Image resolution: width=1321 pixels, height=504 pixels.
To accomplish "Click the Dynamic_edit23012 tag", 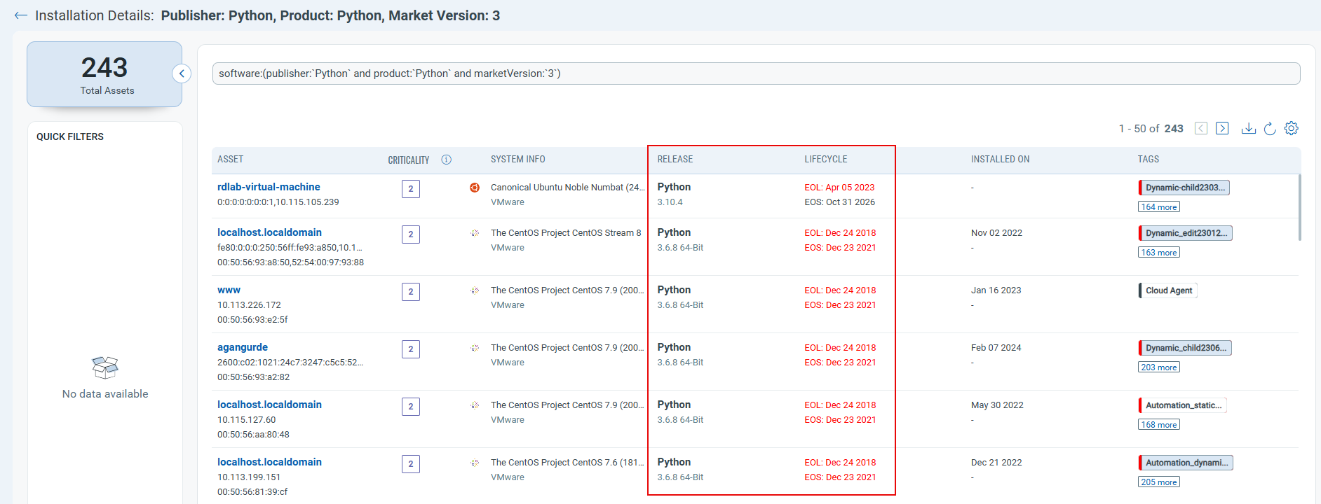I will tap(1186, 233).
